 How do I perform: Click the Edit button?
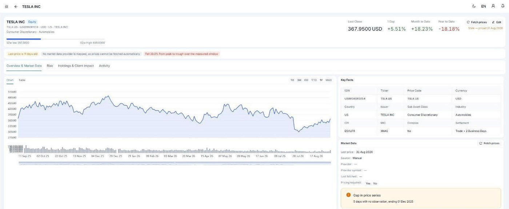pos(497,22)
